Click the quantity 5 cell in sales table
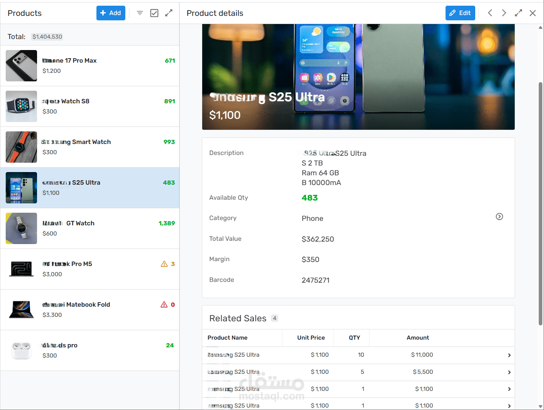 click(x=362, y=372)
